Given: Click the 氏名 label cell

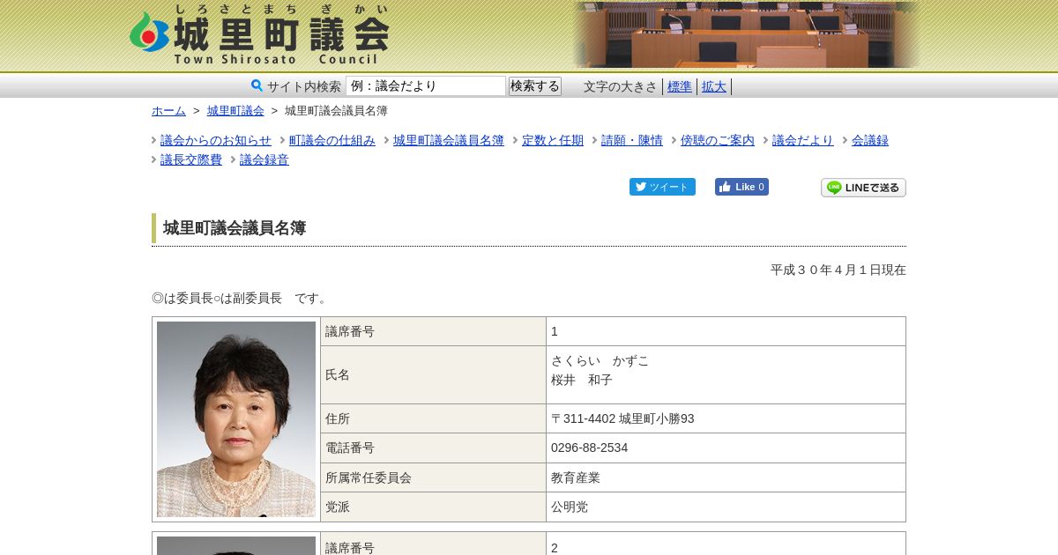Looking at the screenshot, I should point(433,374).
